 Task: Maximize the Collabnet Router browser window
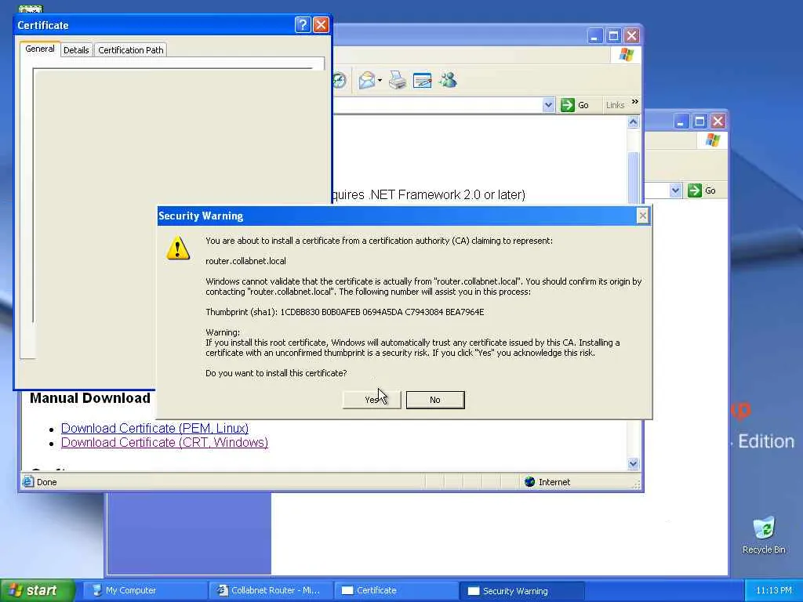pyautogui.click(x=613, y=36)
